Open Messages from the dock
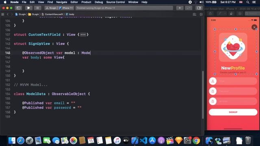 pos(56,141)
